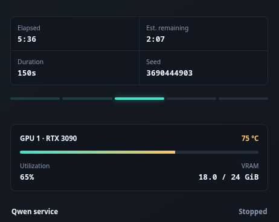
Task: Click the first progress step segment
Action: [x=35, y=99]
